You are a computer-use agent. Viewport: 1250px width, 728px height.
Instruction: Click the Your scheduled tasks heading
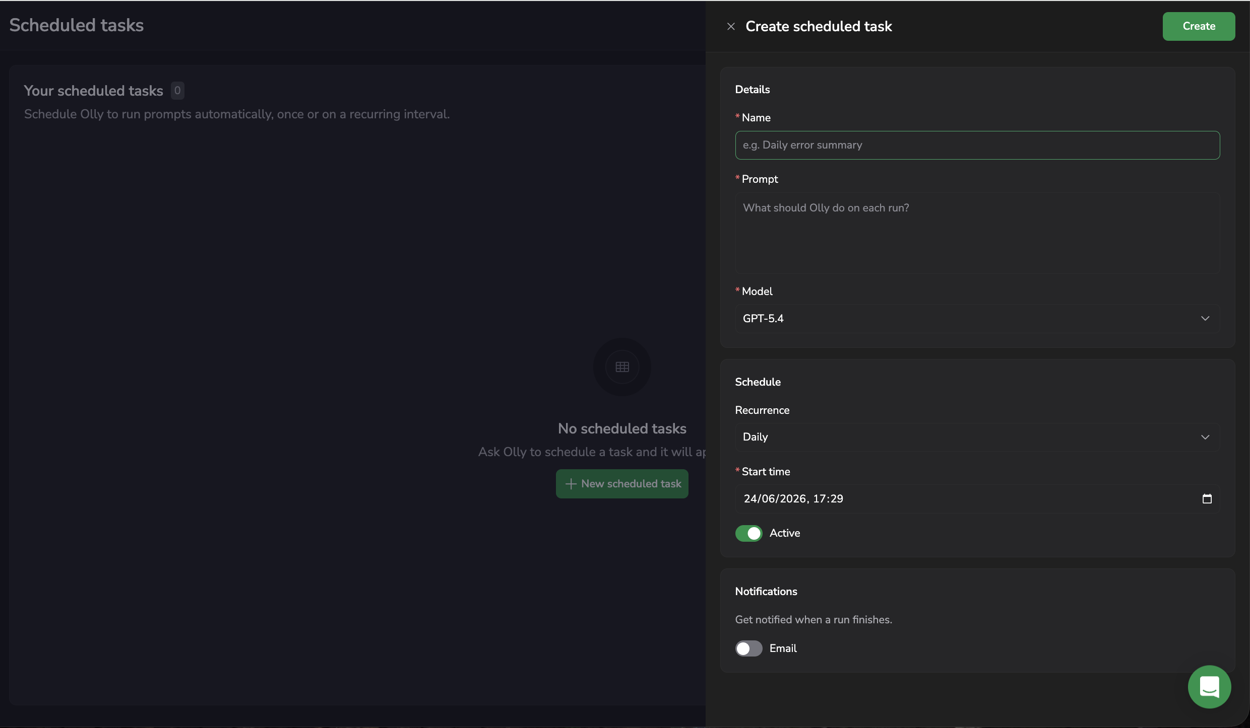tap(94, 91)
